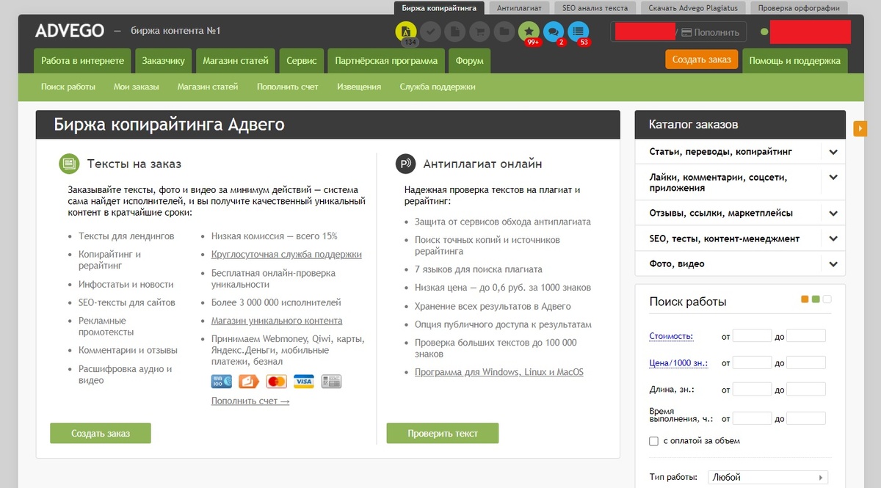The height and width of the screenshot is (488, 881).
Task: Open Круглосуточная служба поддержки link
Action: tap(286, 255)
